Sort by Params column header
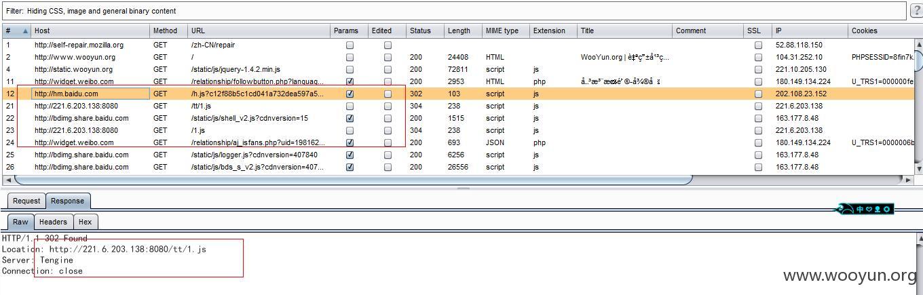The height and width of the screenshot is (295, 923). [x=350, y=31]
